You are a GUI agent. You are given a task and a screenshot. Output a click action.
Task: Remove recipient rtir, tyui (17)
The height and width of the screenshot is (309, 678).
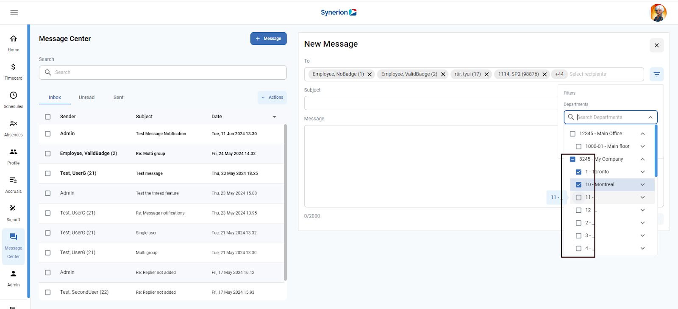click(486, 74)
